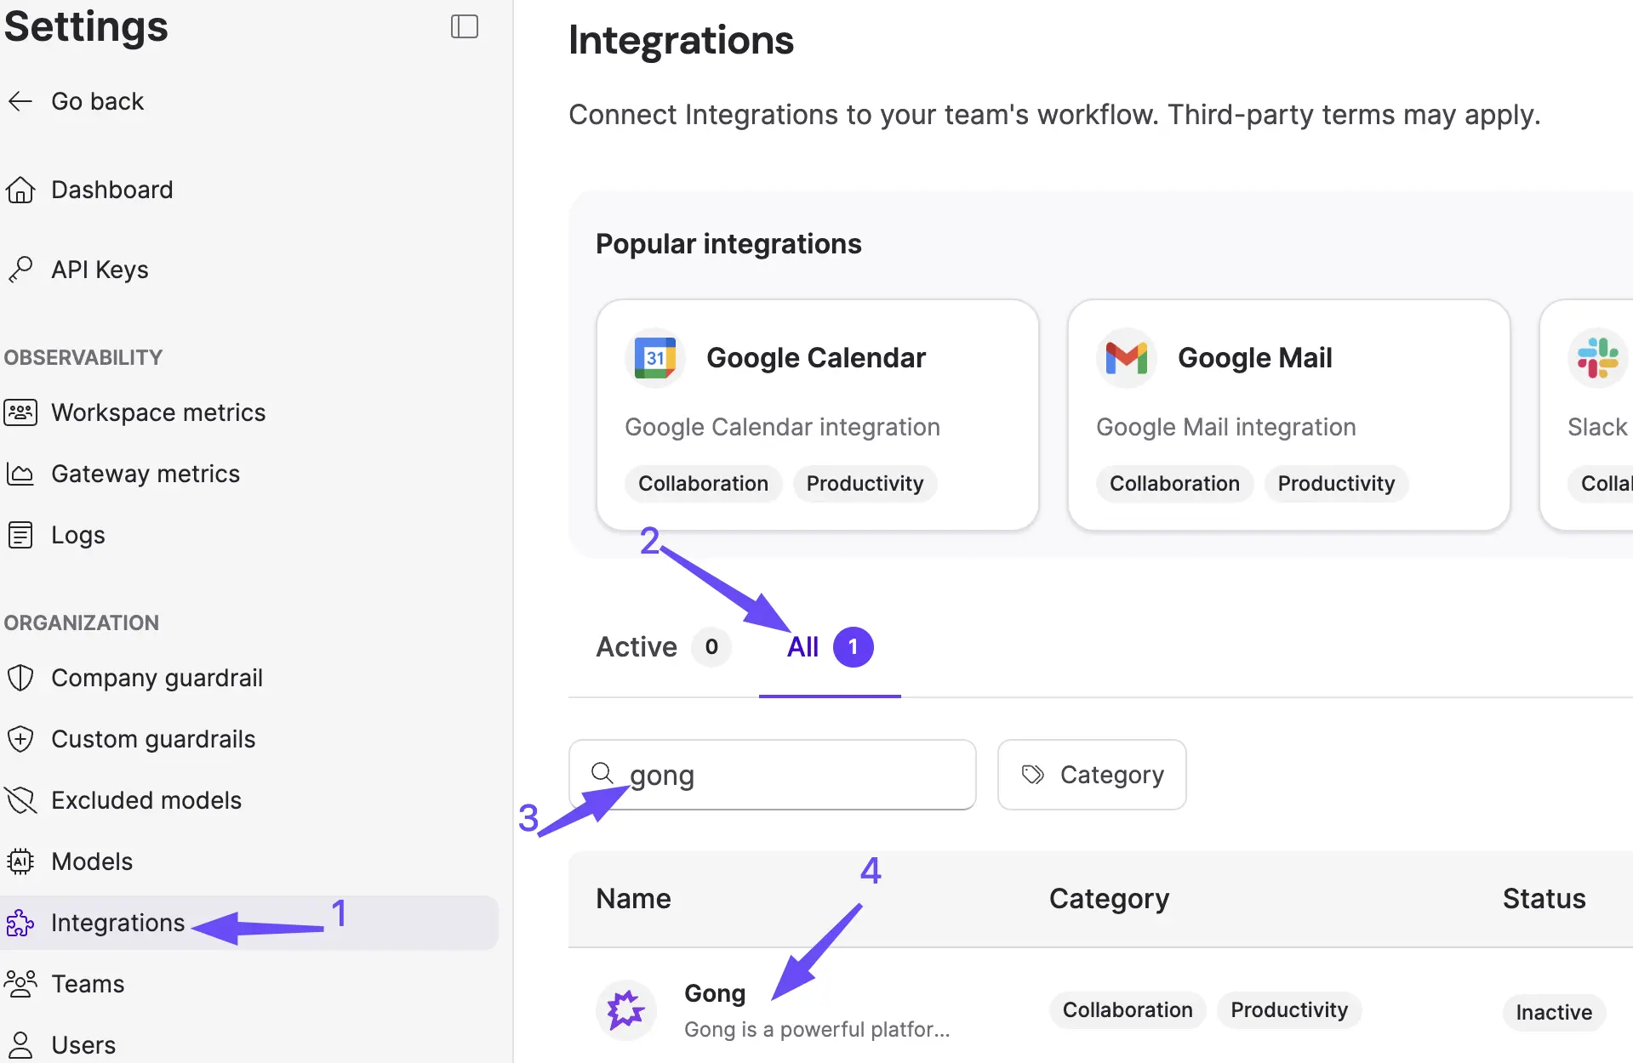Click the Workspace metrics icon
This screenshot has height=1063, width=1633.
[20, 412]
